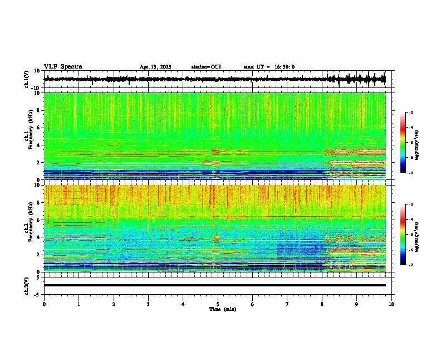Click the '-7' label on ch.2 color scale

click(410, 265)
